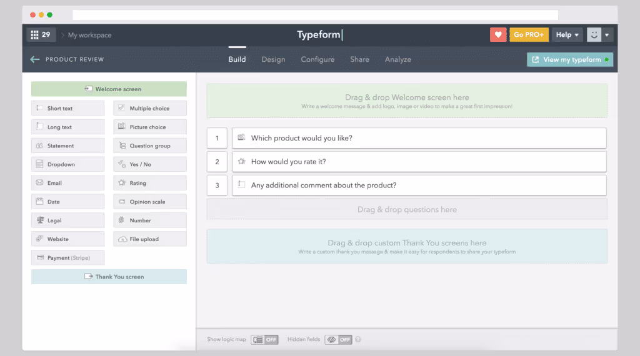640x356 pixels.
Task: Pick the Question group icon
Action: [122, 145]
